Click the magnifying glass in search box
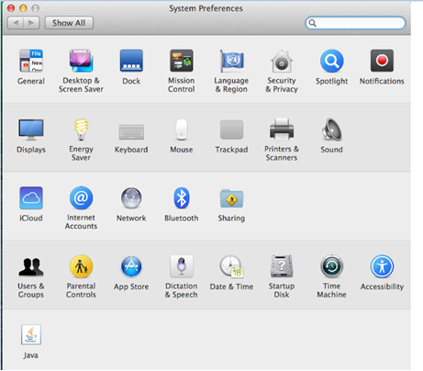423x371 pixels. tap(312, 23)
